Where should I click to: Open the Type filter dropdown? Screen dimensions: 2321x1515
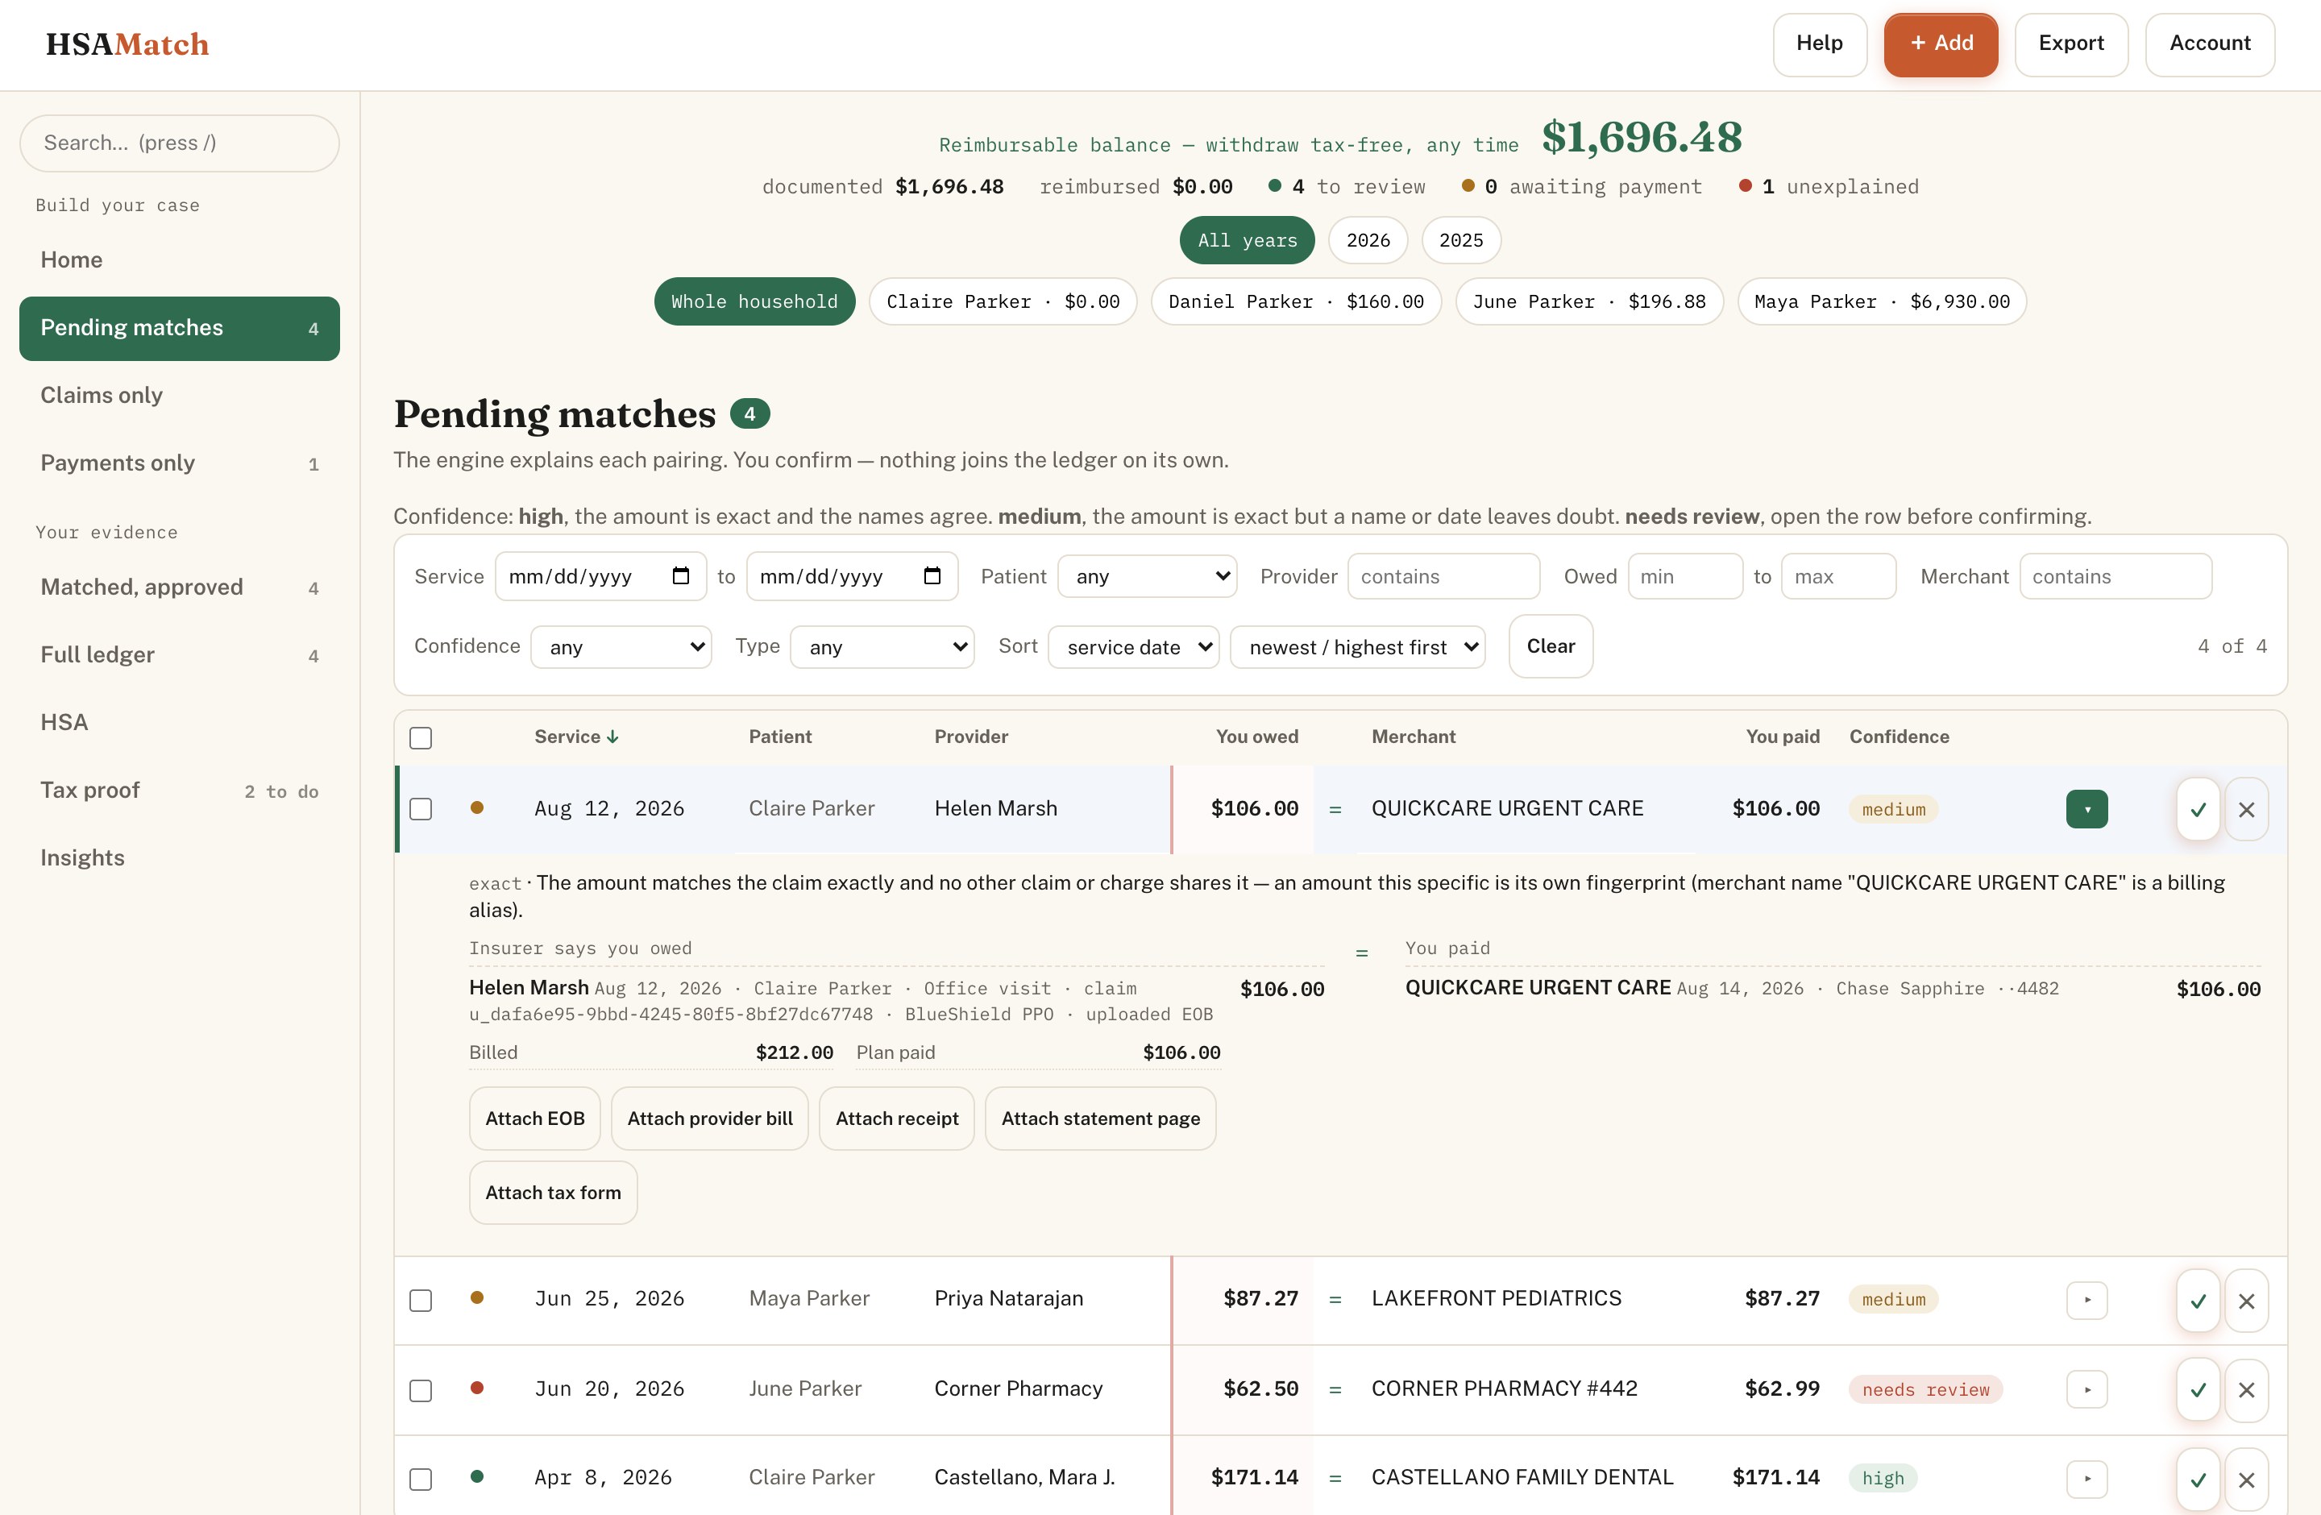[882, 646]
